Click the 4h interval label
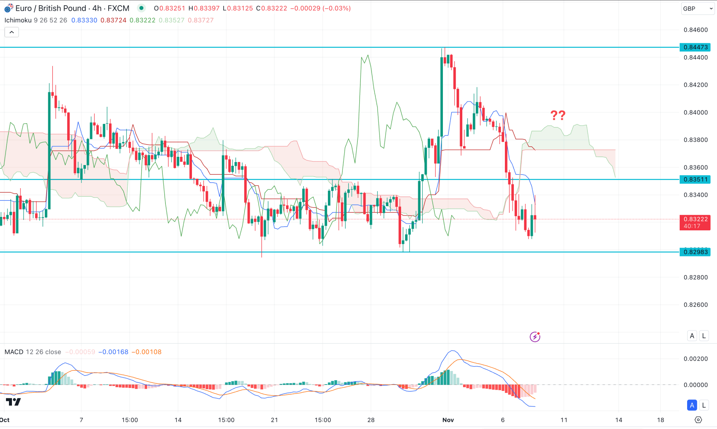This screenshot has width=717, height=429. pyautogui.click(x=97, y=8)
